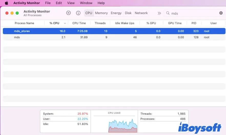This screenshot has width=226, height=135.
Task: Click the stop process (X) toolbar icon
Action: [x=68, y=13]
